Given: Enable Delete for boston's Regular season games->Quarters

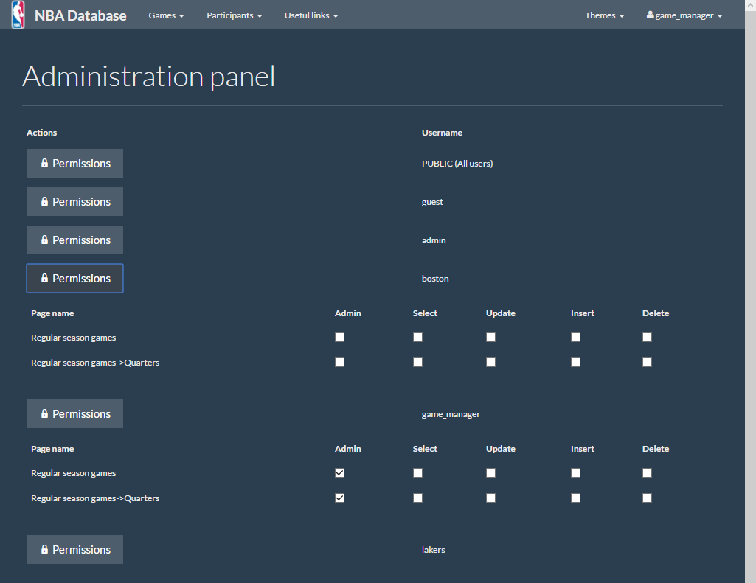Looking at the screenshot, I should pos(647,362).
